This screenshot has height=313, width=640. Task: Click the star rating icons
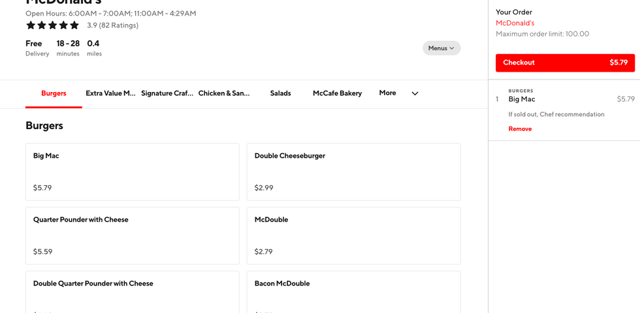point(52,25)
